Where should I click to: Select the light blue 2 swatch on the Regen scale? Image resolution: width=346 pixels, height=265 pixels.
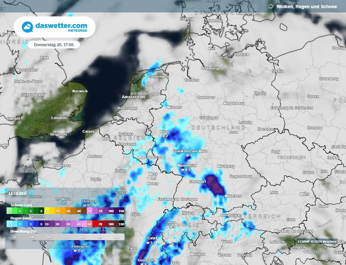9,224
